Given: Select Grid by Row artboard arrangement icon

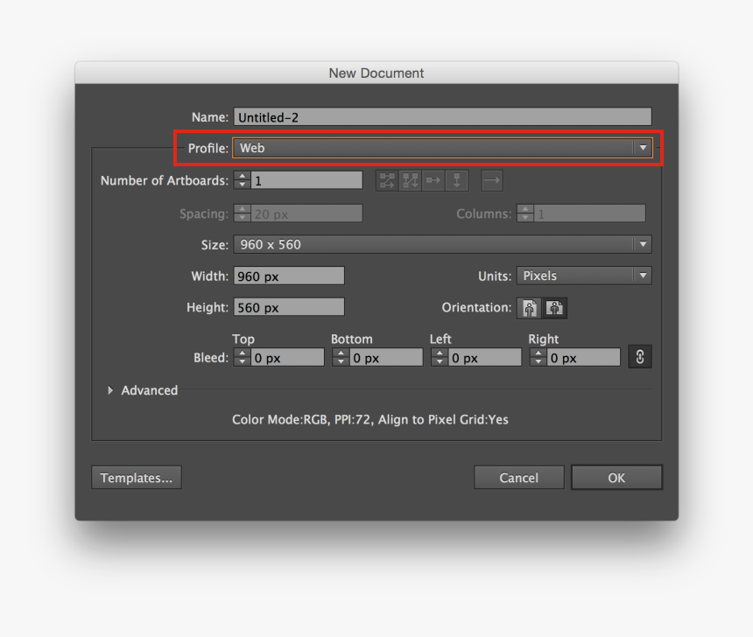Looking at the screenshot, I should tap(387, 180).
